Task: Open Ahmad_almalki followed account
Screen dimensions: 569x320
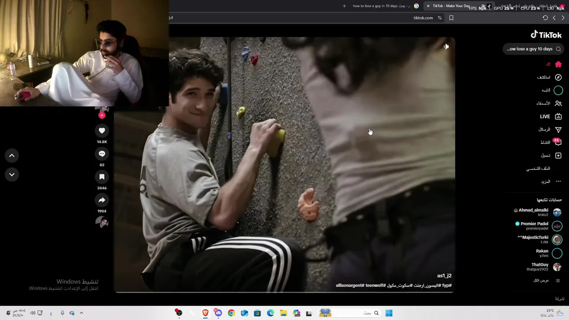Action: pos(537,212)
